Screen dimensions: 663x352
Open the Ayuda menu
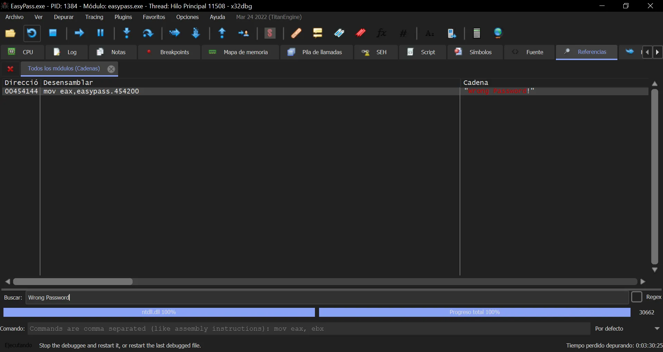[x=218, y=17]
